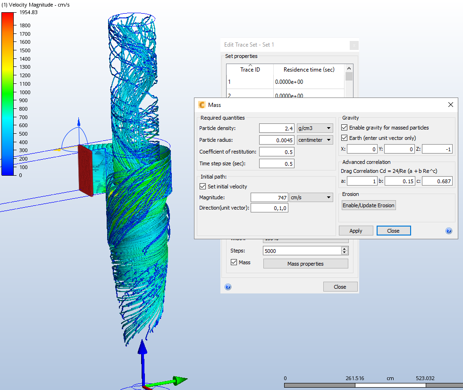463x390 pixels.
Task: Click the gravity Y component field
Action: click(x=399, y=149)
